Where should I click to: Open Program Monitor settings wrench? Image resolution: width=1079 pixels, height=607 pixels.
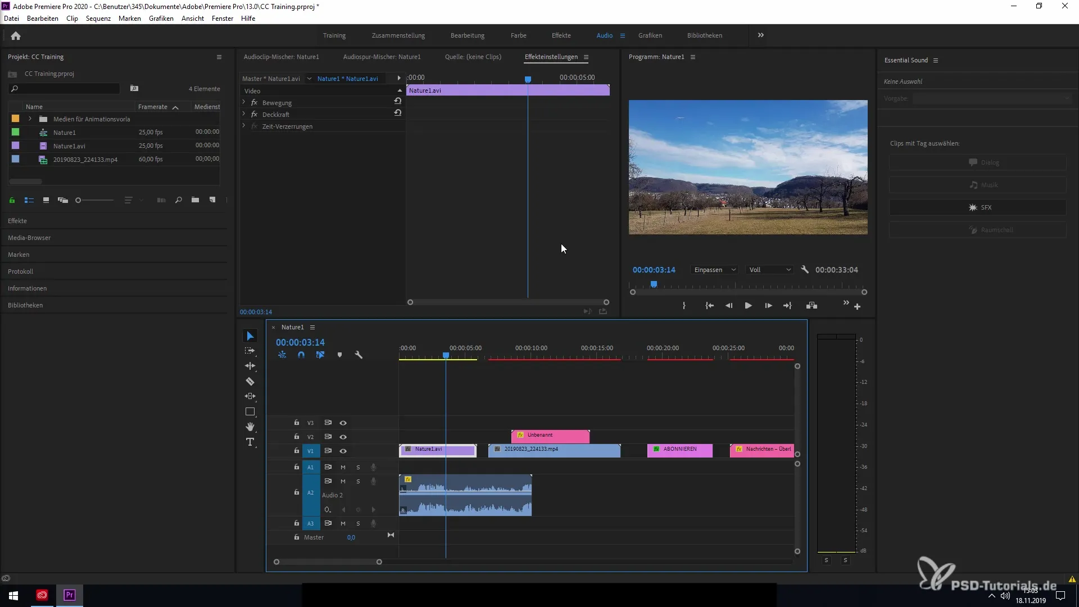point(805,270)
